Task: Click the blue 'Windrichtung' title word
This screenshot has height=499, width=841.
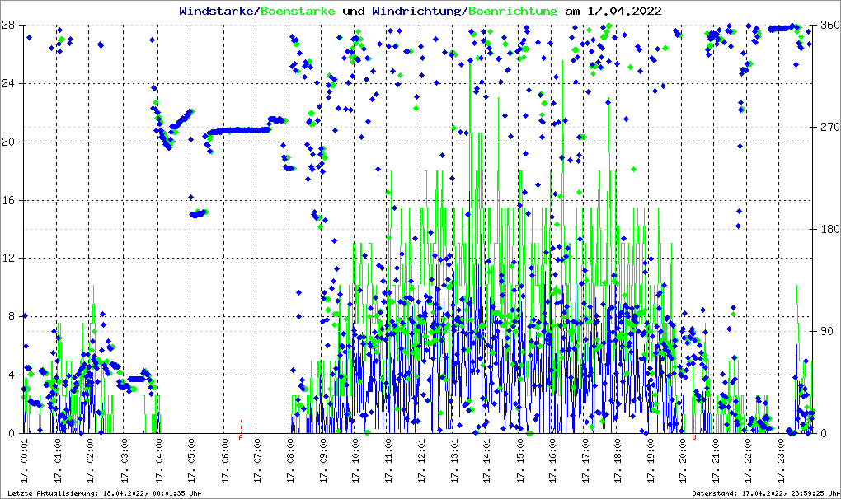Action: 416,11
